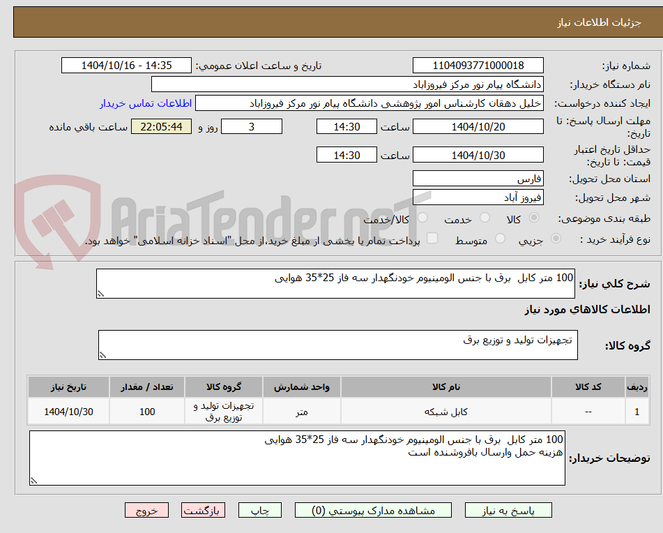Click the need number field 1104093771000018
663x533 pixels.
[478, 66]
